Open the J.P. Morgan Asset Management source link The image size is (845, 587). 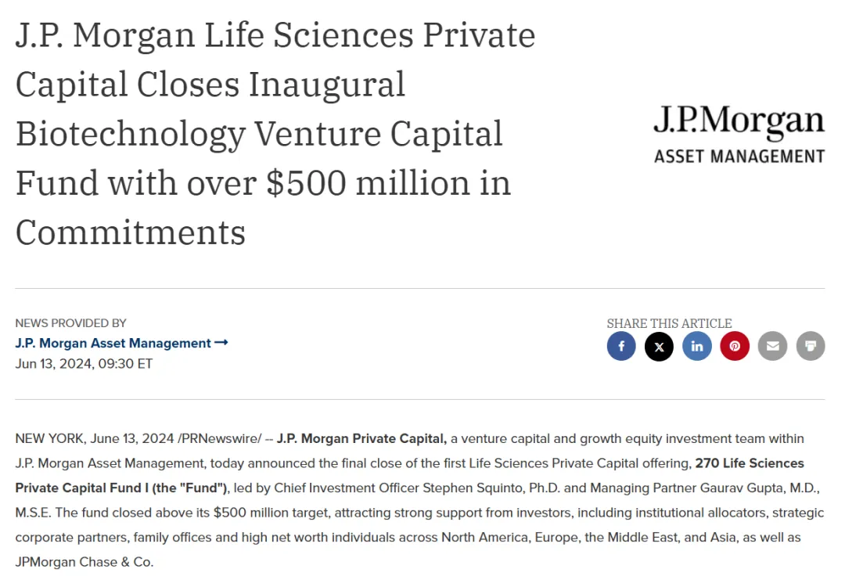tap(113, 343)
